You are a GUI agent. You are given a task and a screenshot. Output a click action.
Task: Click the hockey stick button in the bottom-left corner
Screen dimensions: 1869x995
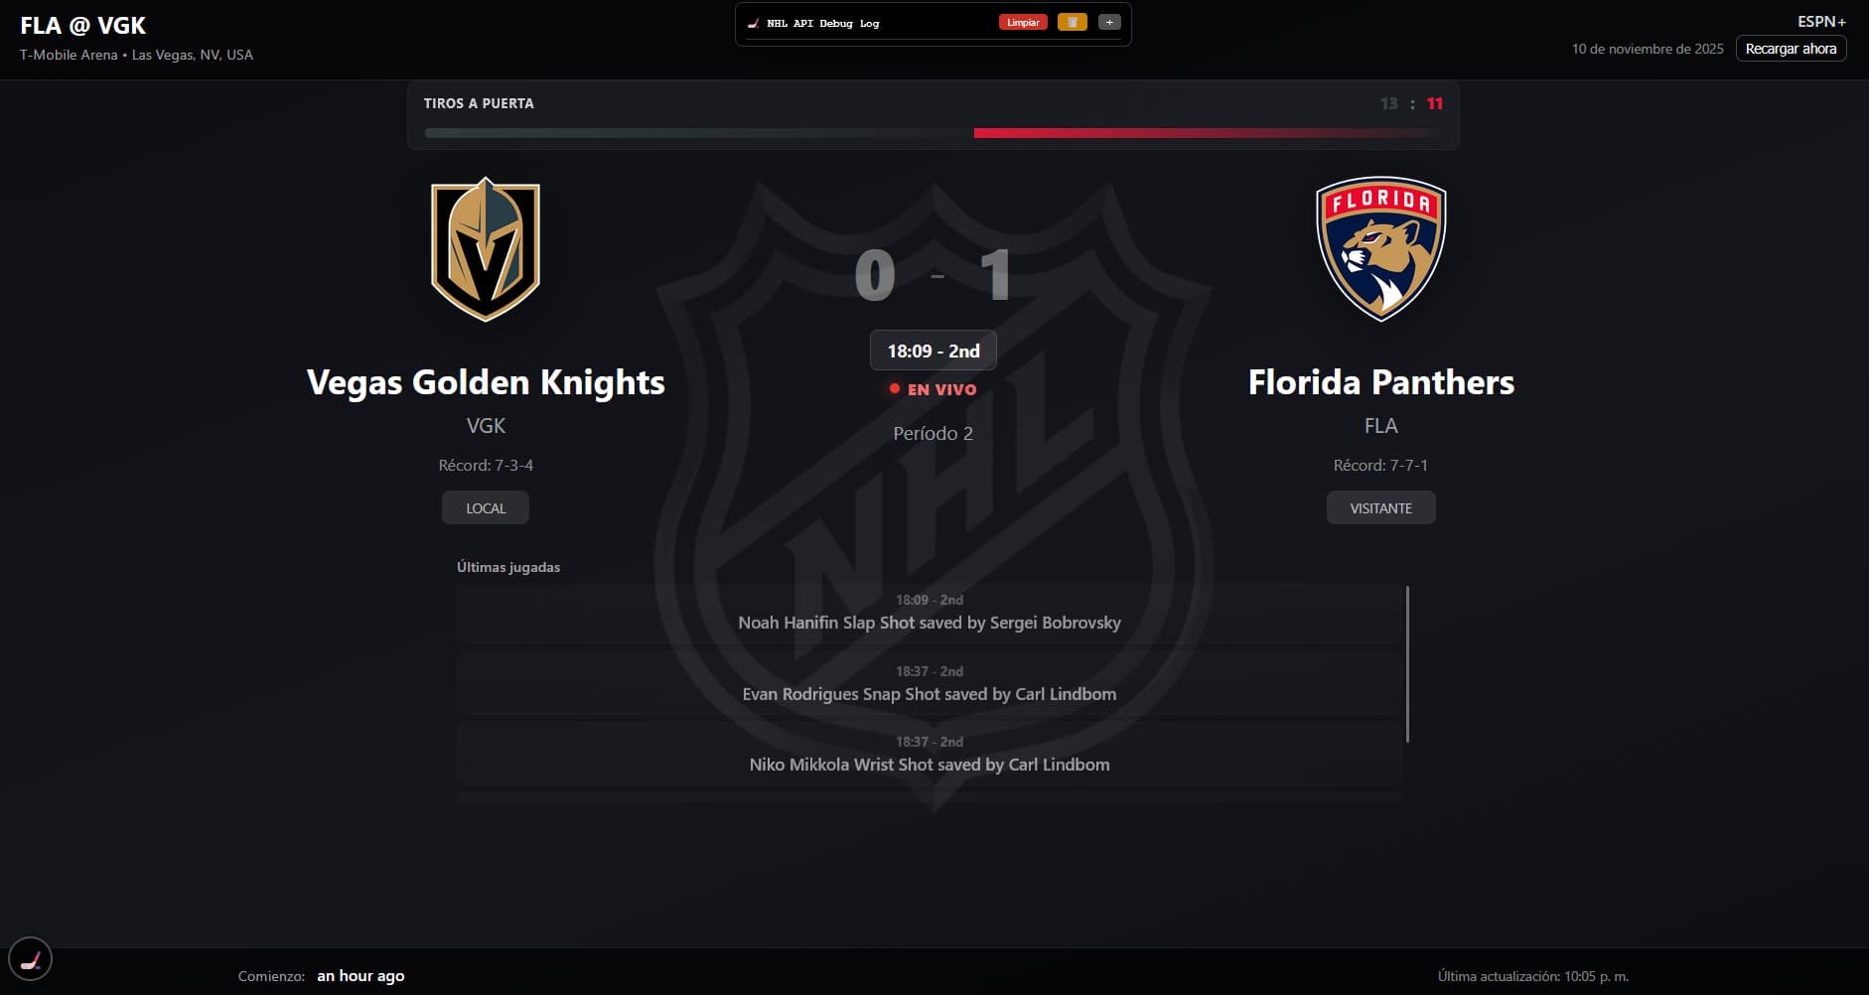[30, 959]
